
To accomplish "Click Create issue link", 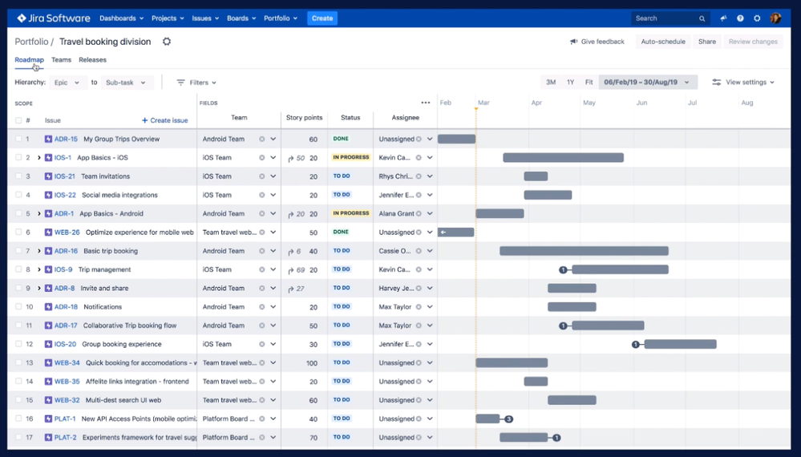I will coord(164,120).
